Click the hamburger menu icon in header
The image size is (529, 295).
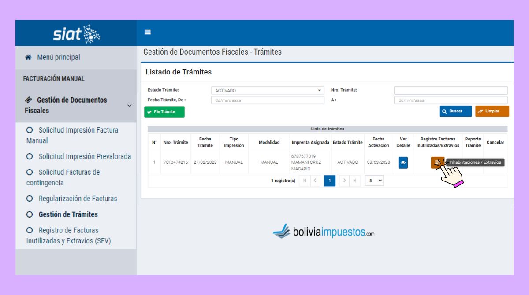[148, 32]
